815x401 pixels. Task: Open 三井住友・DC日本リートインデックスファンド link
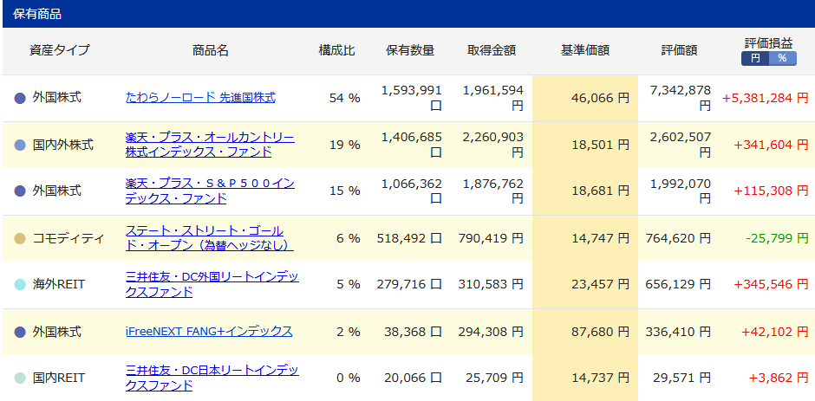point(212,378)
